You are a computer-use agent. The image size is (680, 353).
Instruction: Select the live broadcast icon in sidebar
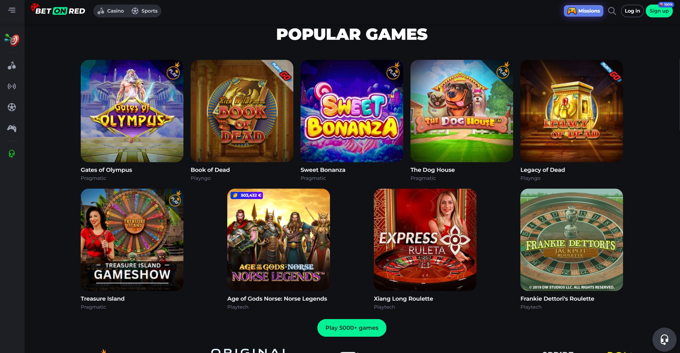coord(12,86)
